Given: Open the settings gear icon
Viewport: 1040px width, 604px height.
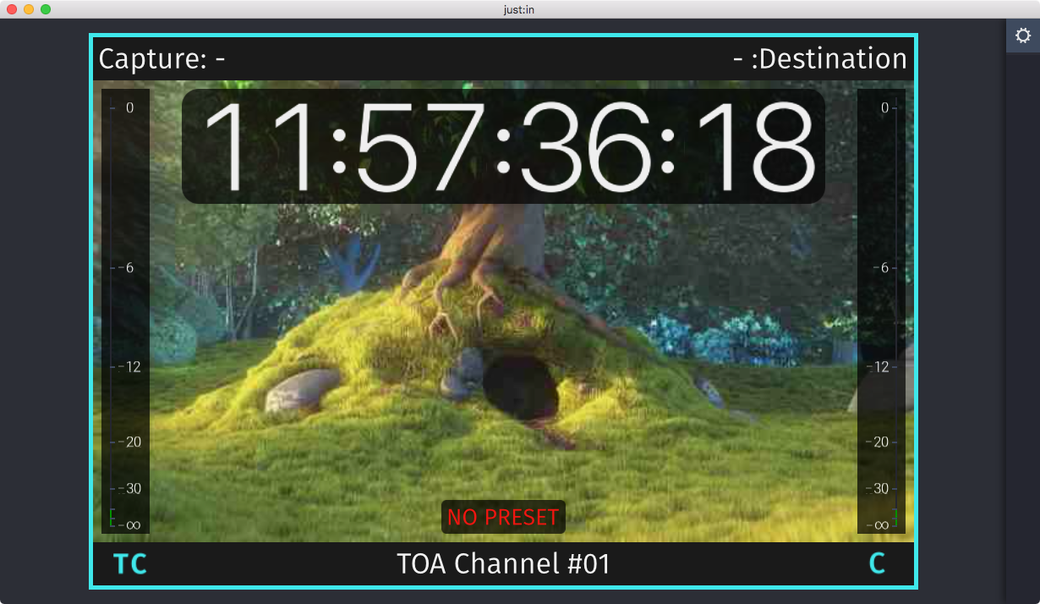Looking at the screenshot, I should [x=1023, y=36].
